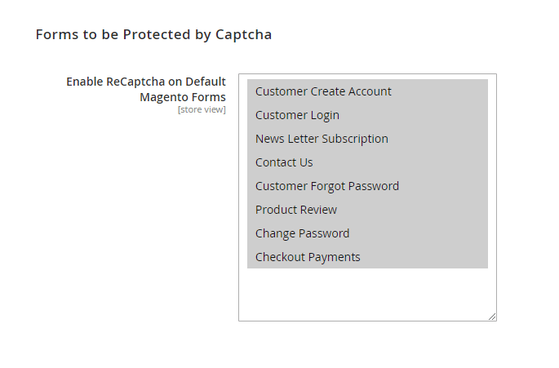Select the Change Password form
Screen dimensions: 559x368
[x=302, y=233]
